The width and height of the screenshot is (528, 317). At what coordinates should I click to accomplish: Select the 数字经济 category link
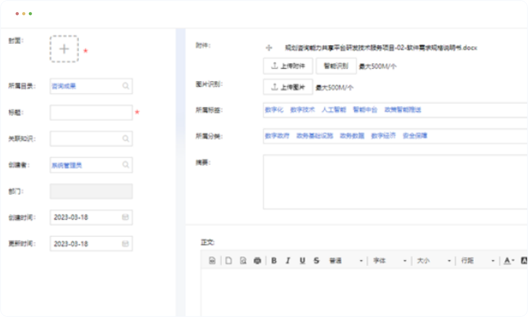[x=383, y=136]
